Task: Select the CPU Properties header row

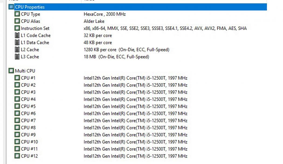Action: [30, 7]
